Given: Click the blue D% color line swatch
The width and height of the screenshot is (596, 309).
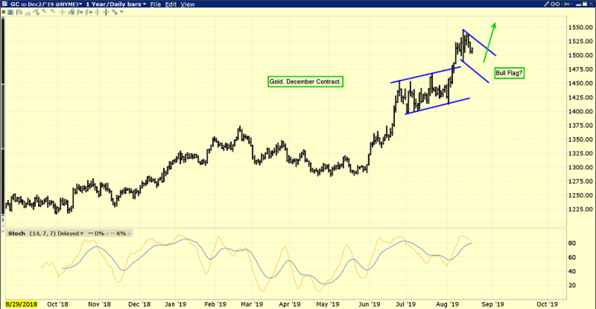Looking at the screenshot, I should [x=91, y=233].
